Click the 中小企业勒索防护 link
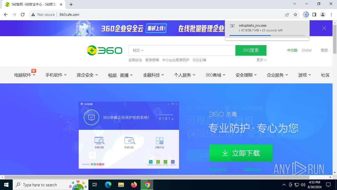Viewport: 337px width, 190px height. tap(176, 60)
